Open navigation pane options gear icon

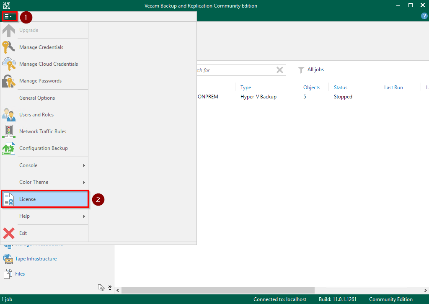[x=101, y=288]
